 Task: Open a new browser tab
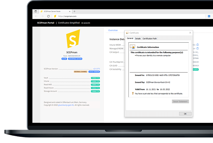pyautogui.click(x=74, y=11)
